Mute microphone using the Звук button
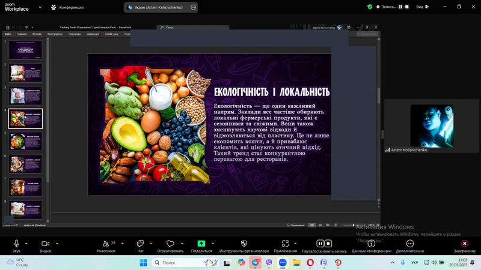The image size is (481, 270). click(16, 244)
